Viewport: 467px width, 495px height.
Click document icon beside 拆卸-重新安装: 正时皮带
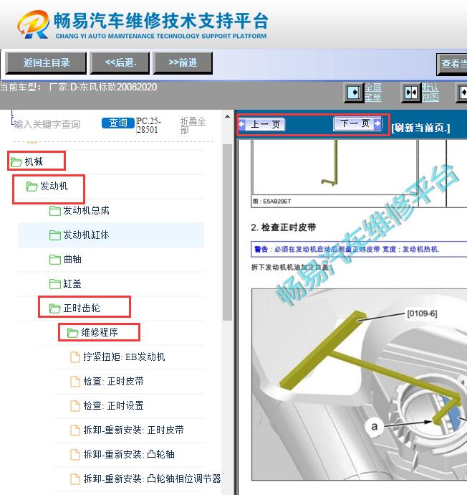(x=74, y=430)
